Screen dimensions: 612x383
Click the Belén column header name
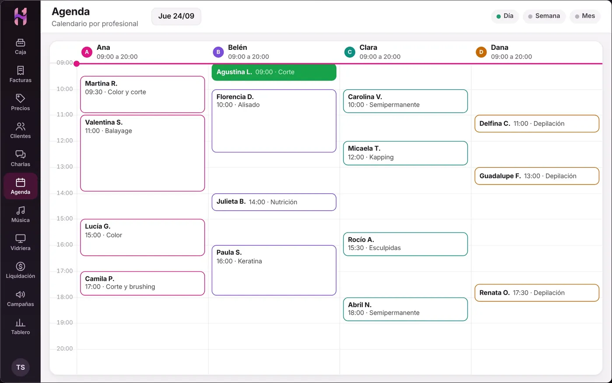point(237,48)
